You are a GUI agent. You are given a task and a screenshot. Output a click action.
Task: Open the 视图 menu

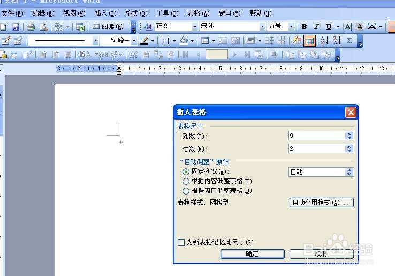[74, 13]
